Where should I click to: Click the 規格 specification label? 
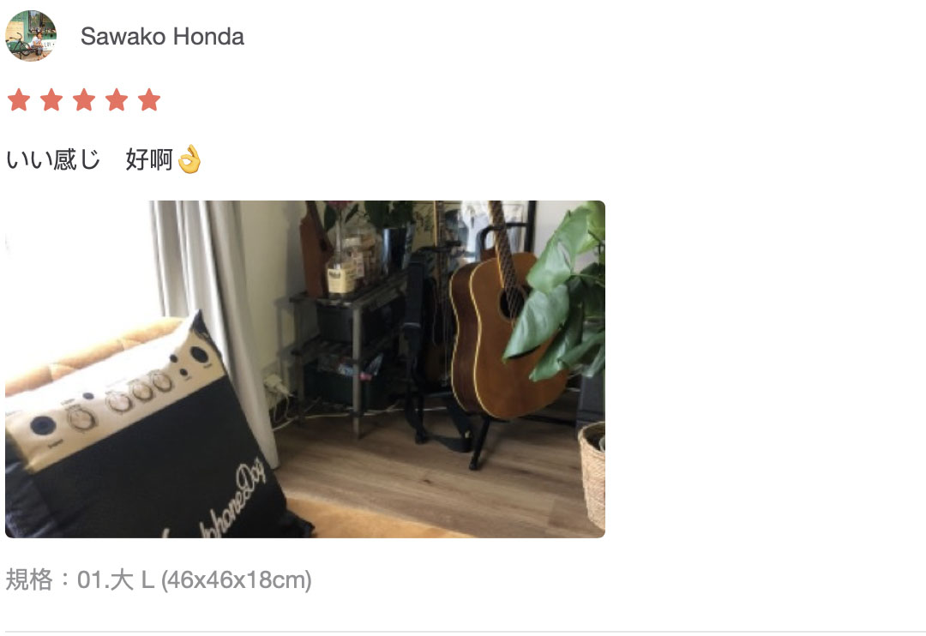[29, 580]
